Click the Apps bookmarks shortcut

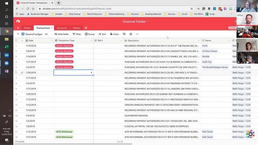click(x=20, y=14)
